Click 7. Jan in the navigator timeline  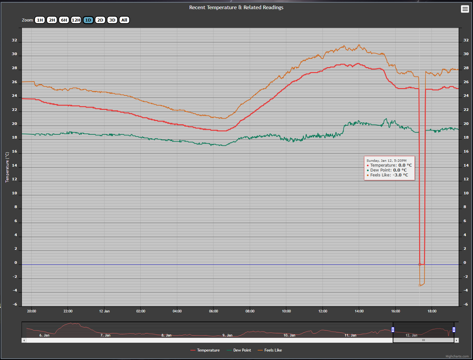[105, 335]
